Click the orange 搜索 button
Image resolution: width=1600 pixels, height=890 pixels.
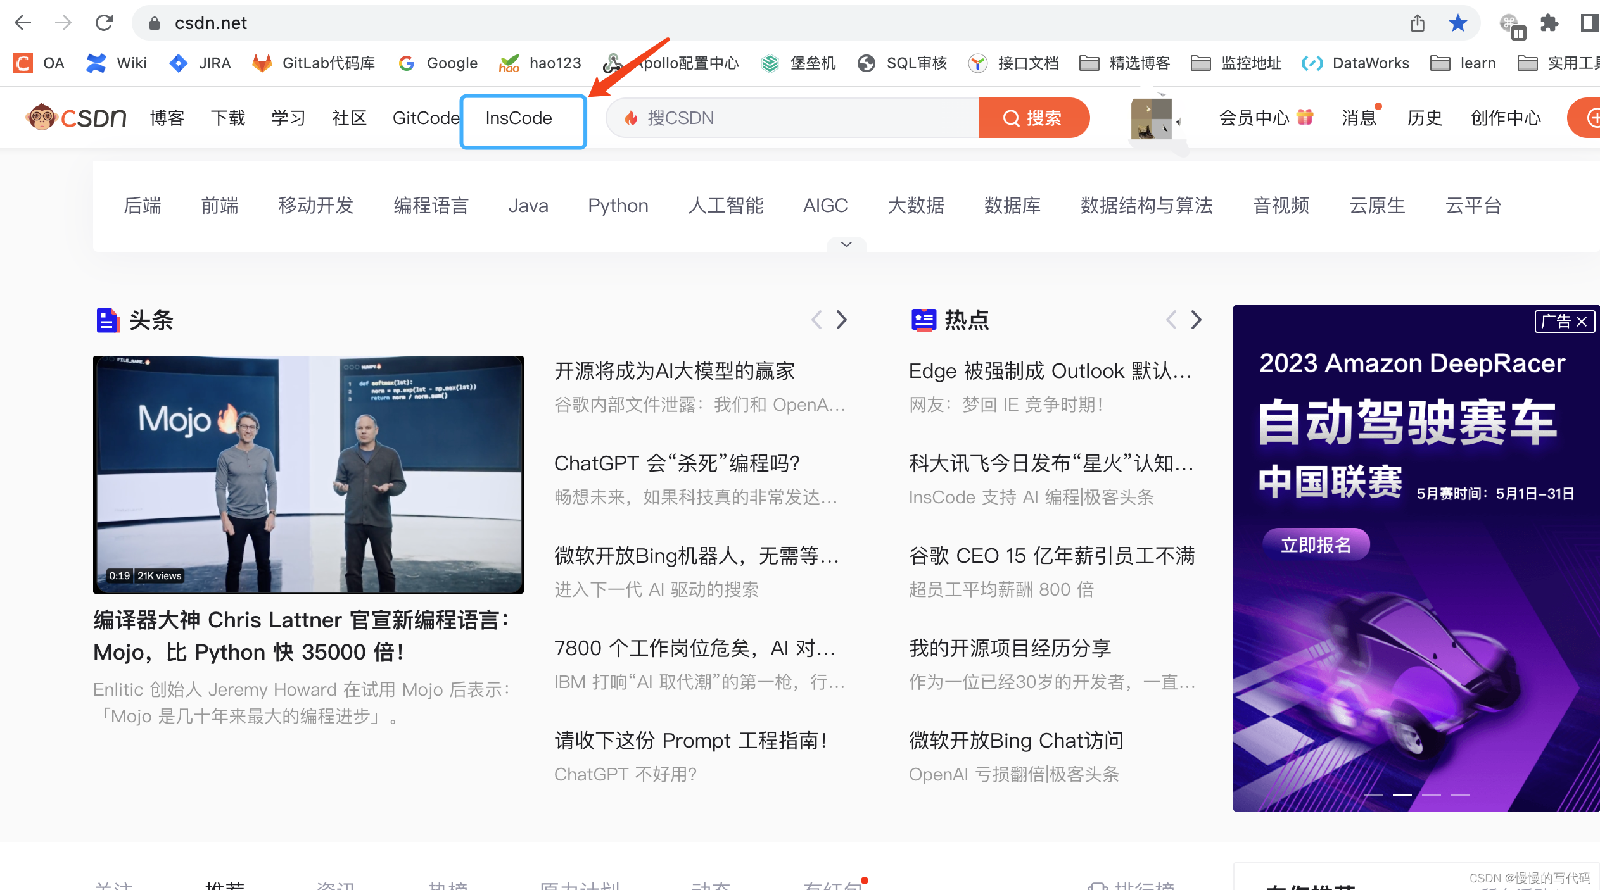[1034, 118]
